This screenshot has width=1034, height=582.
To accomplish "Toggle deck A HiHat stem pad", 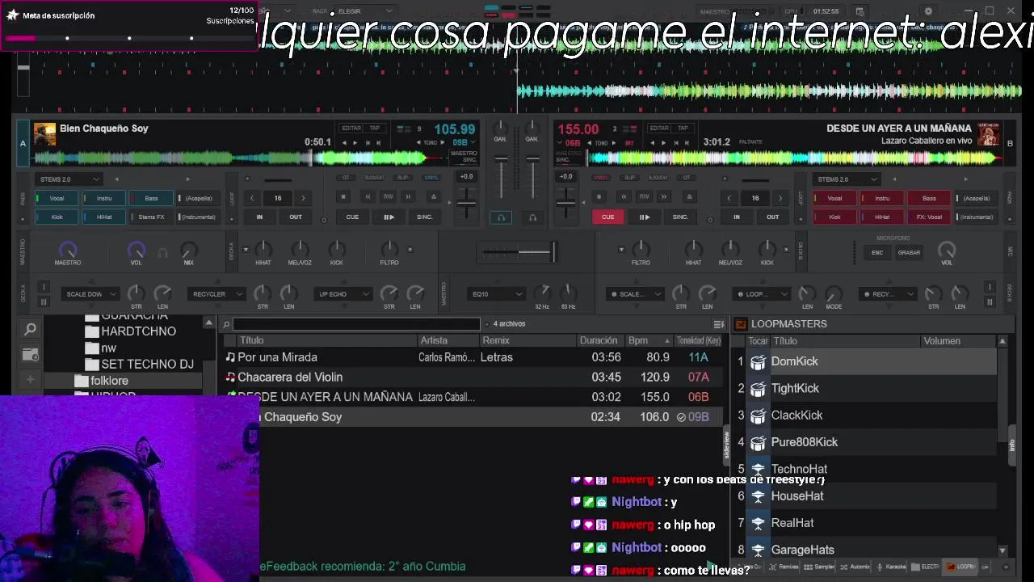I will [104, 217].
